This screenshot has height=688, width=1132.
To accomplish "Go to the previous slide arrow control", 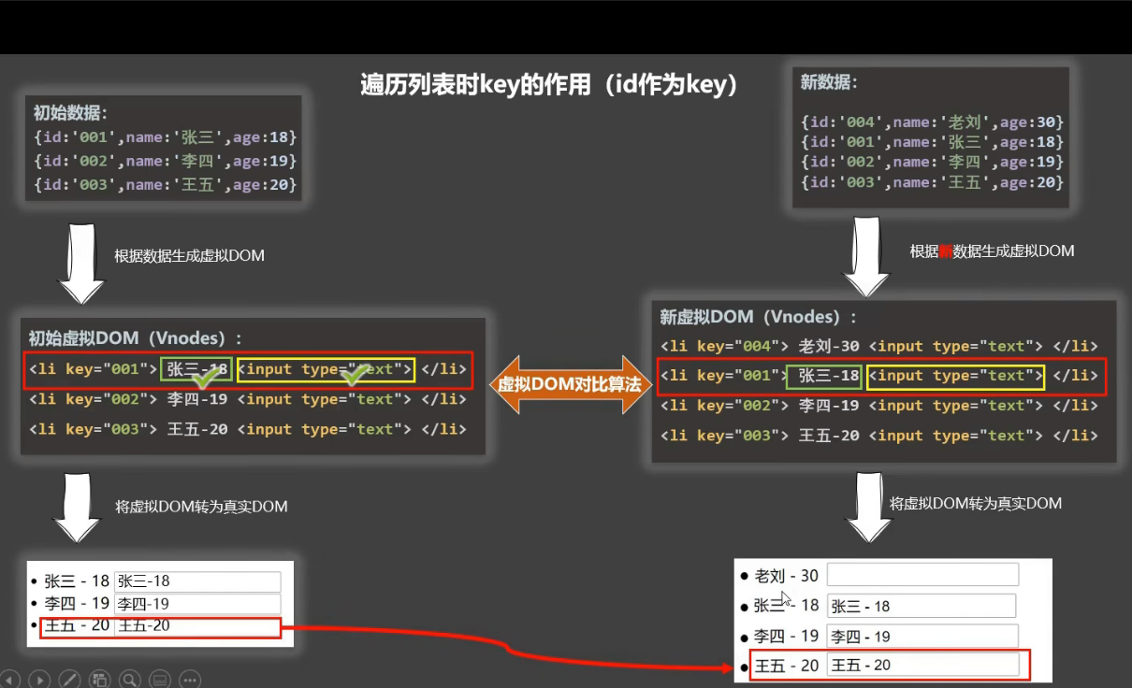I will click(x=9, y=680).
